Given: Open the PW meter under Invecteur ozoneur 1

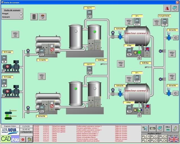Looking at the screenshot, I should point(129,52).
